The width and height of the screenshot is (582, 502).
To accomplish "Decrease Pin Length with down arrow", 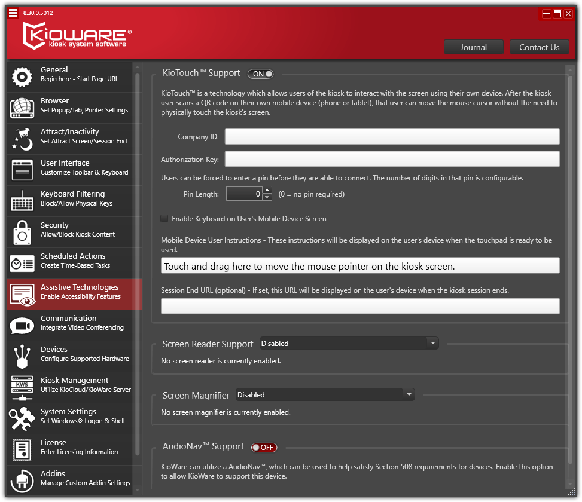I will pyautogui.click(x=267, y=197).
